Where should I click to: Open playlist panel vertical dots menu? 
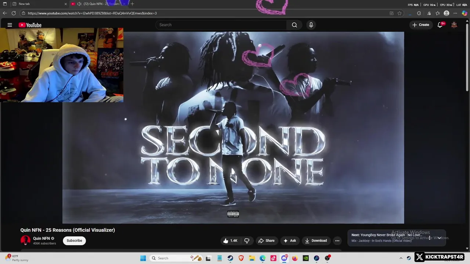point(429,238)
